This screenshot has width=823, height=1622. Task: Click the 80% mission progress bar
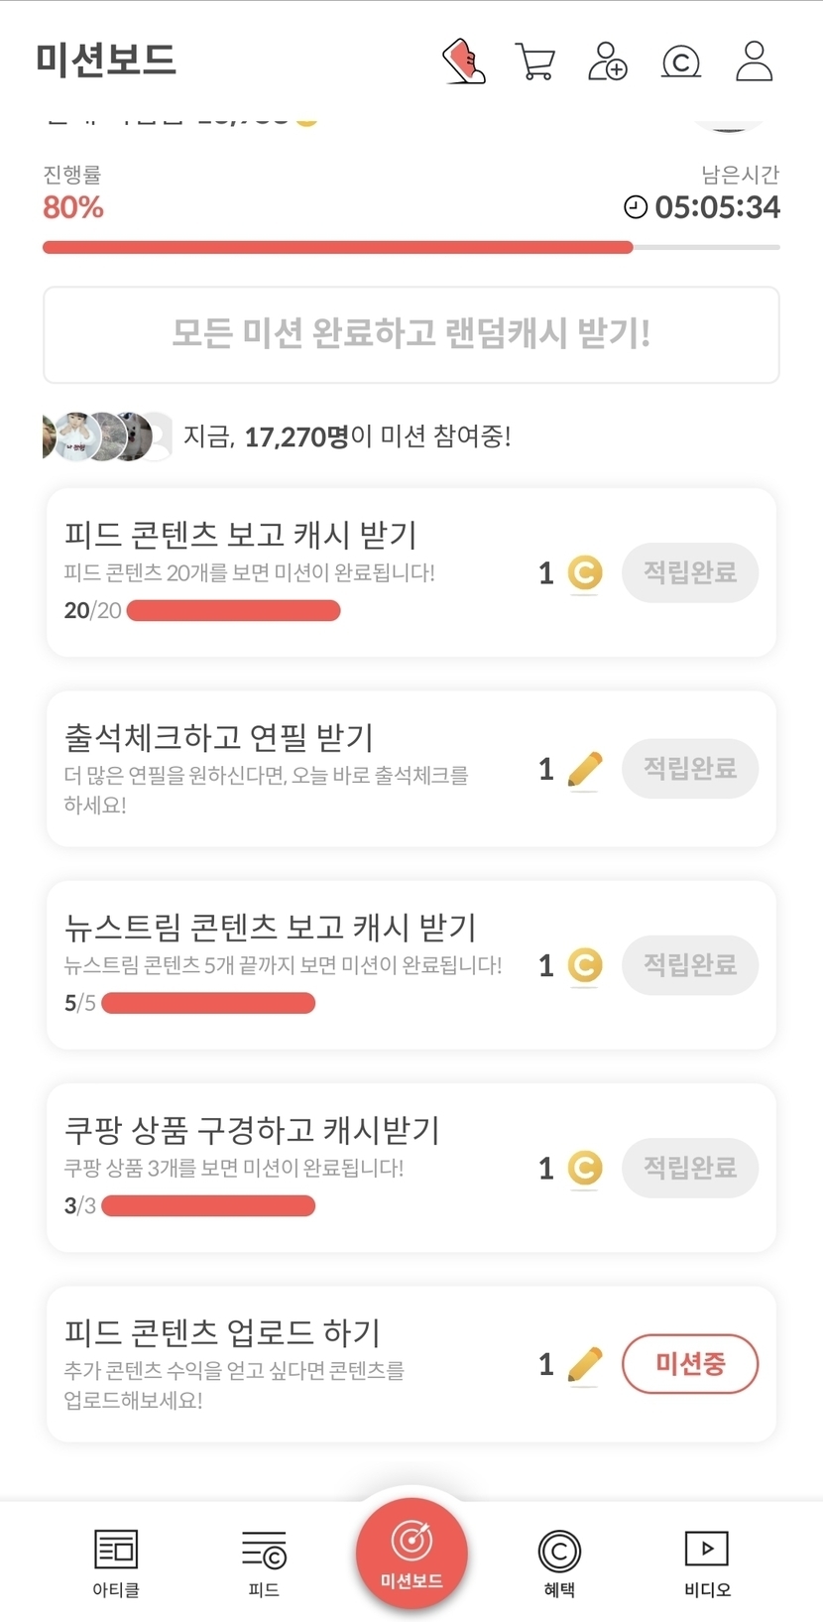337,247
